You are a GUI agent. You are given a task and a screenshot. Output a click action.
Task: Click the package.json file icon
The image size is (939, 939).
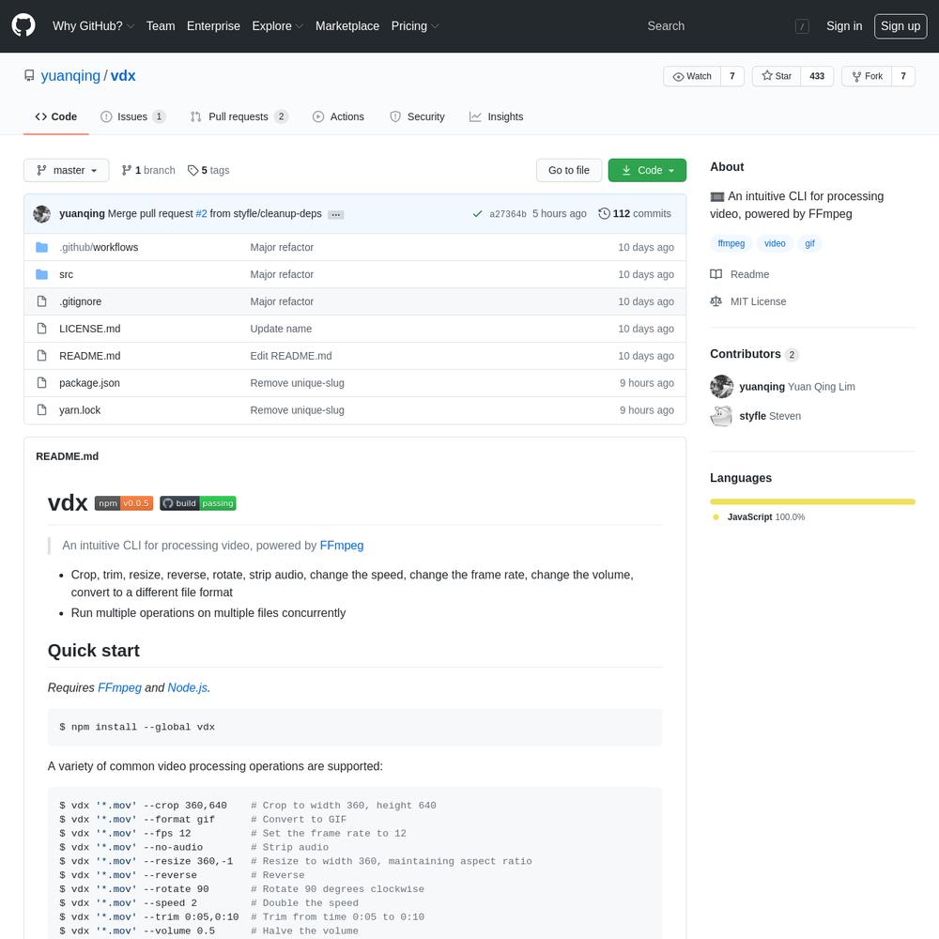pos(41,383)
